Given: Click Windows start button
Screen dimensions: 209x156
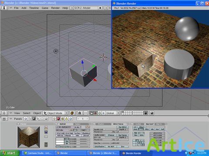Looking at the screenshot, I should pos(10,153).
